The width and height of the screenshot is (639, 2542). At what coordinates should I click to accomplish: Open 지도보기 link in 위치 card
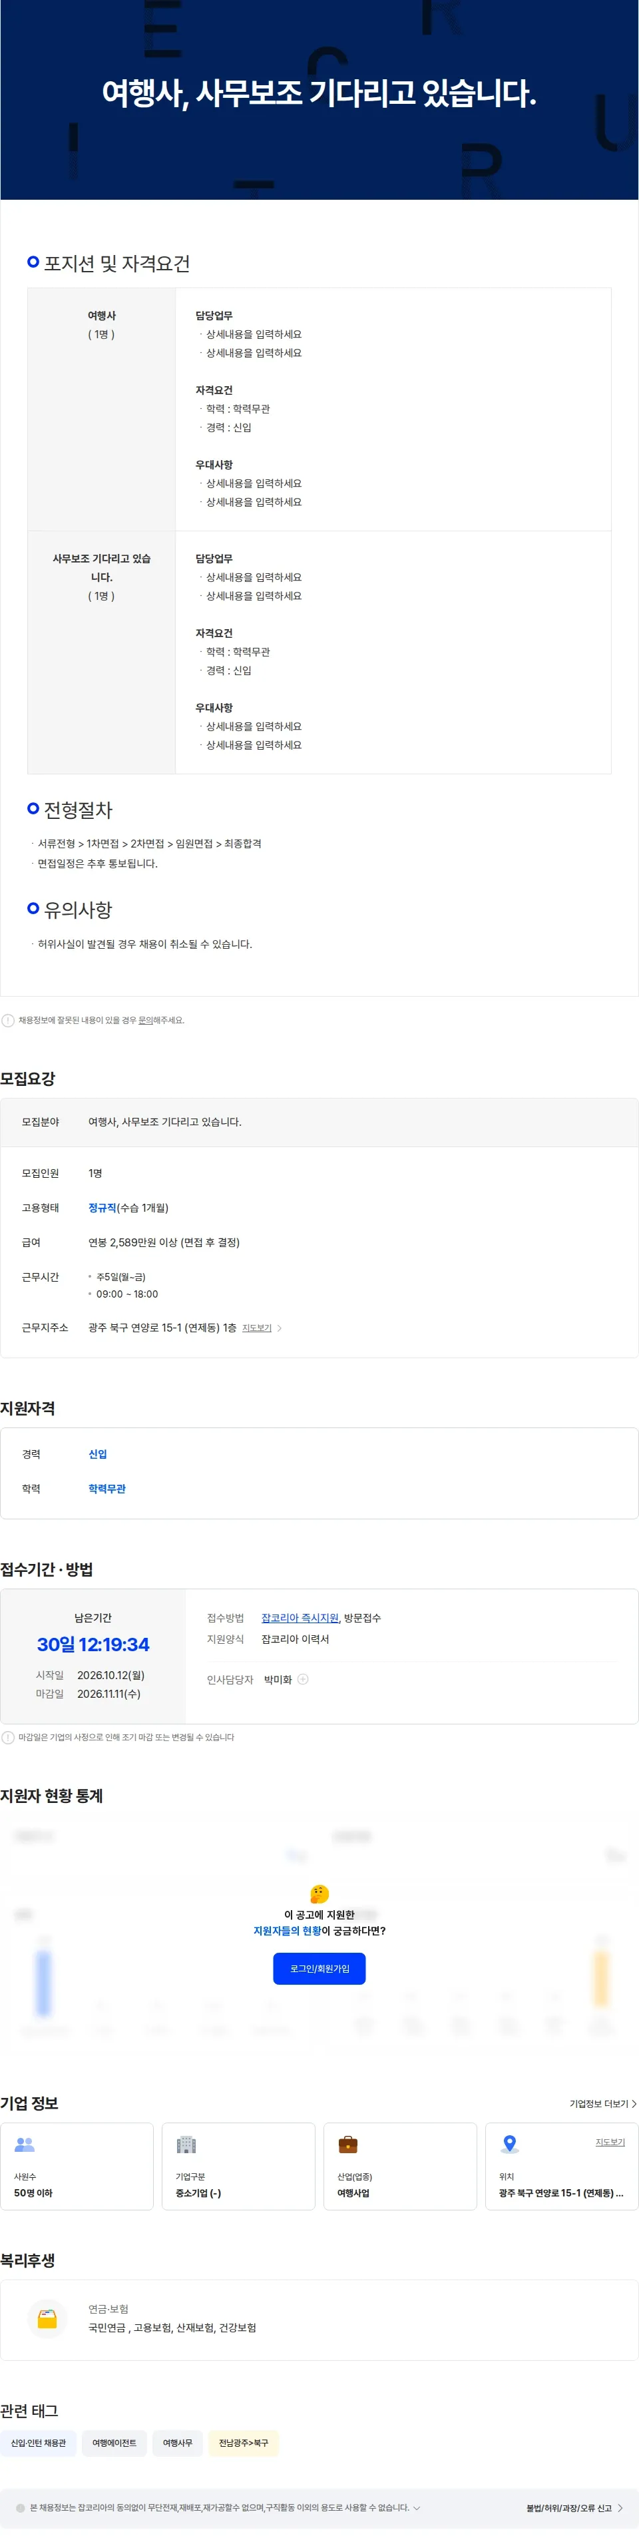click(x=610, y=2143)
